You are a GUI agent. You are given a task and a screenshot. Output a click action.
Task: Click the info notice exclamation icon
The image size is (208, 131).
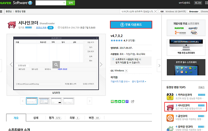point(113,59)
